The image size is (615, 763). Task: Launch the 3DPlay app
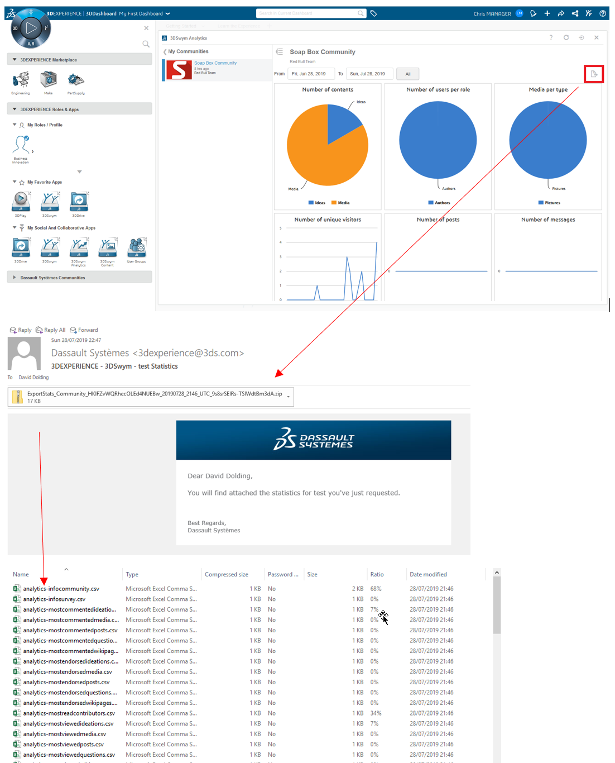coord(21,201)
